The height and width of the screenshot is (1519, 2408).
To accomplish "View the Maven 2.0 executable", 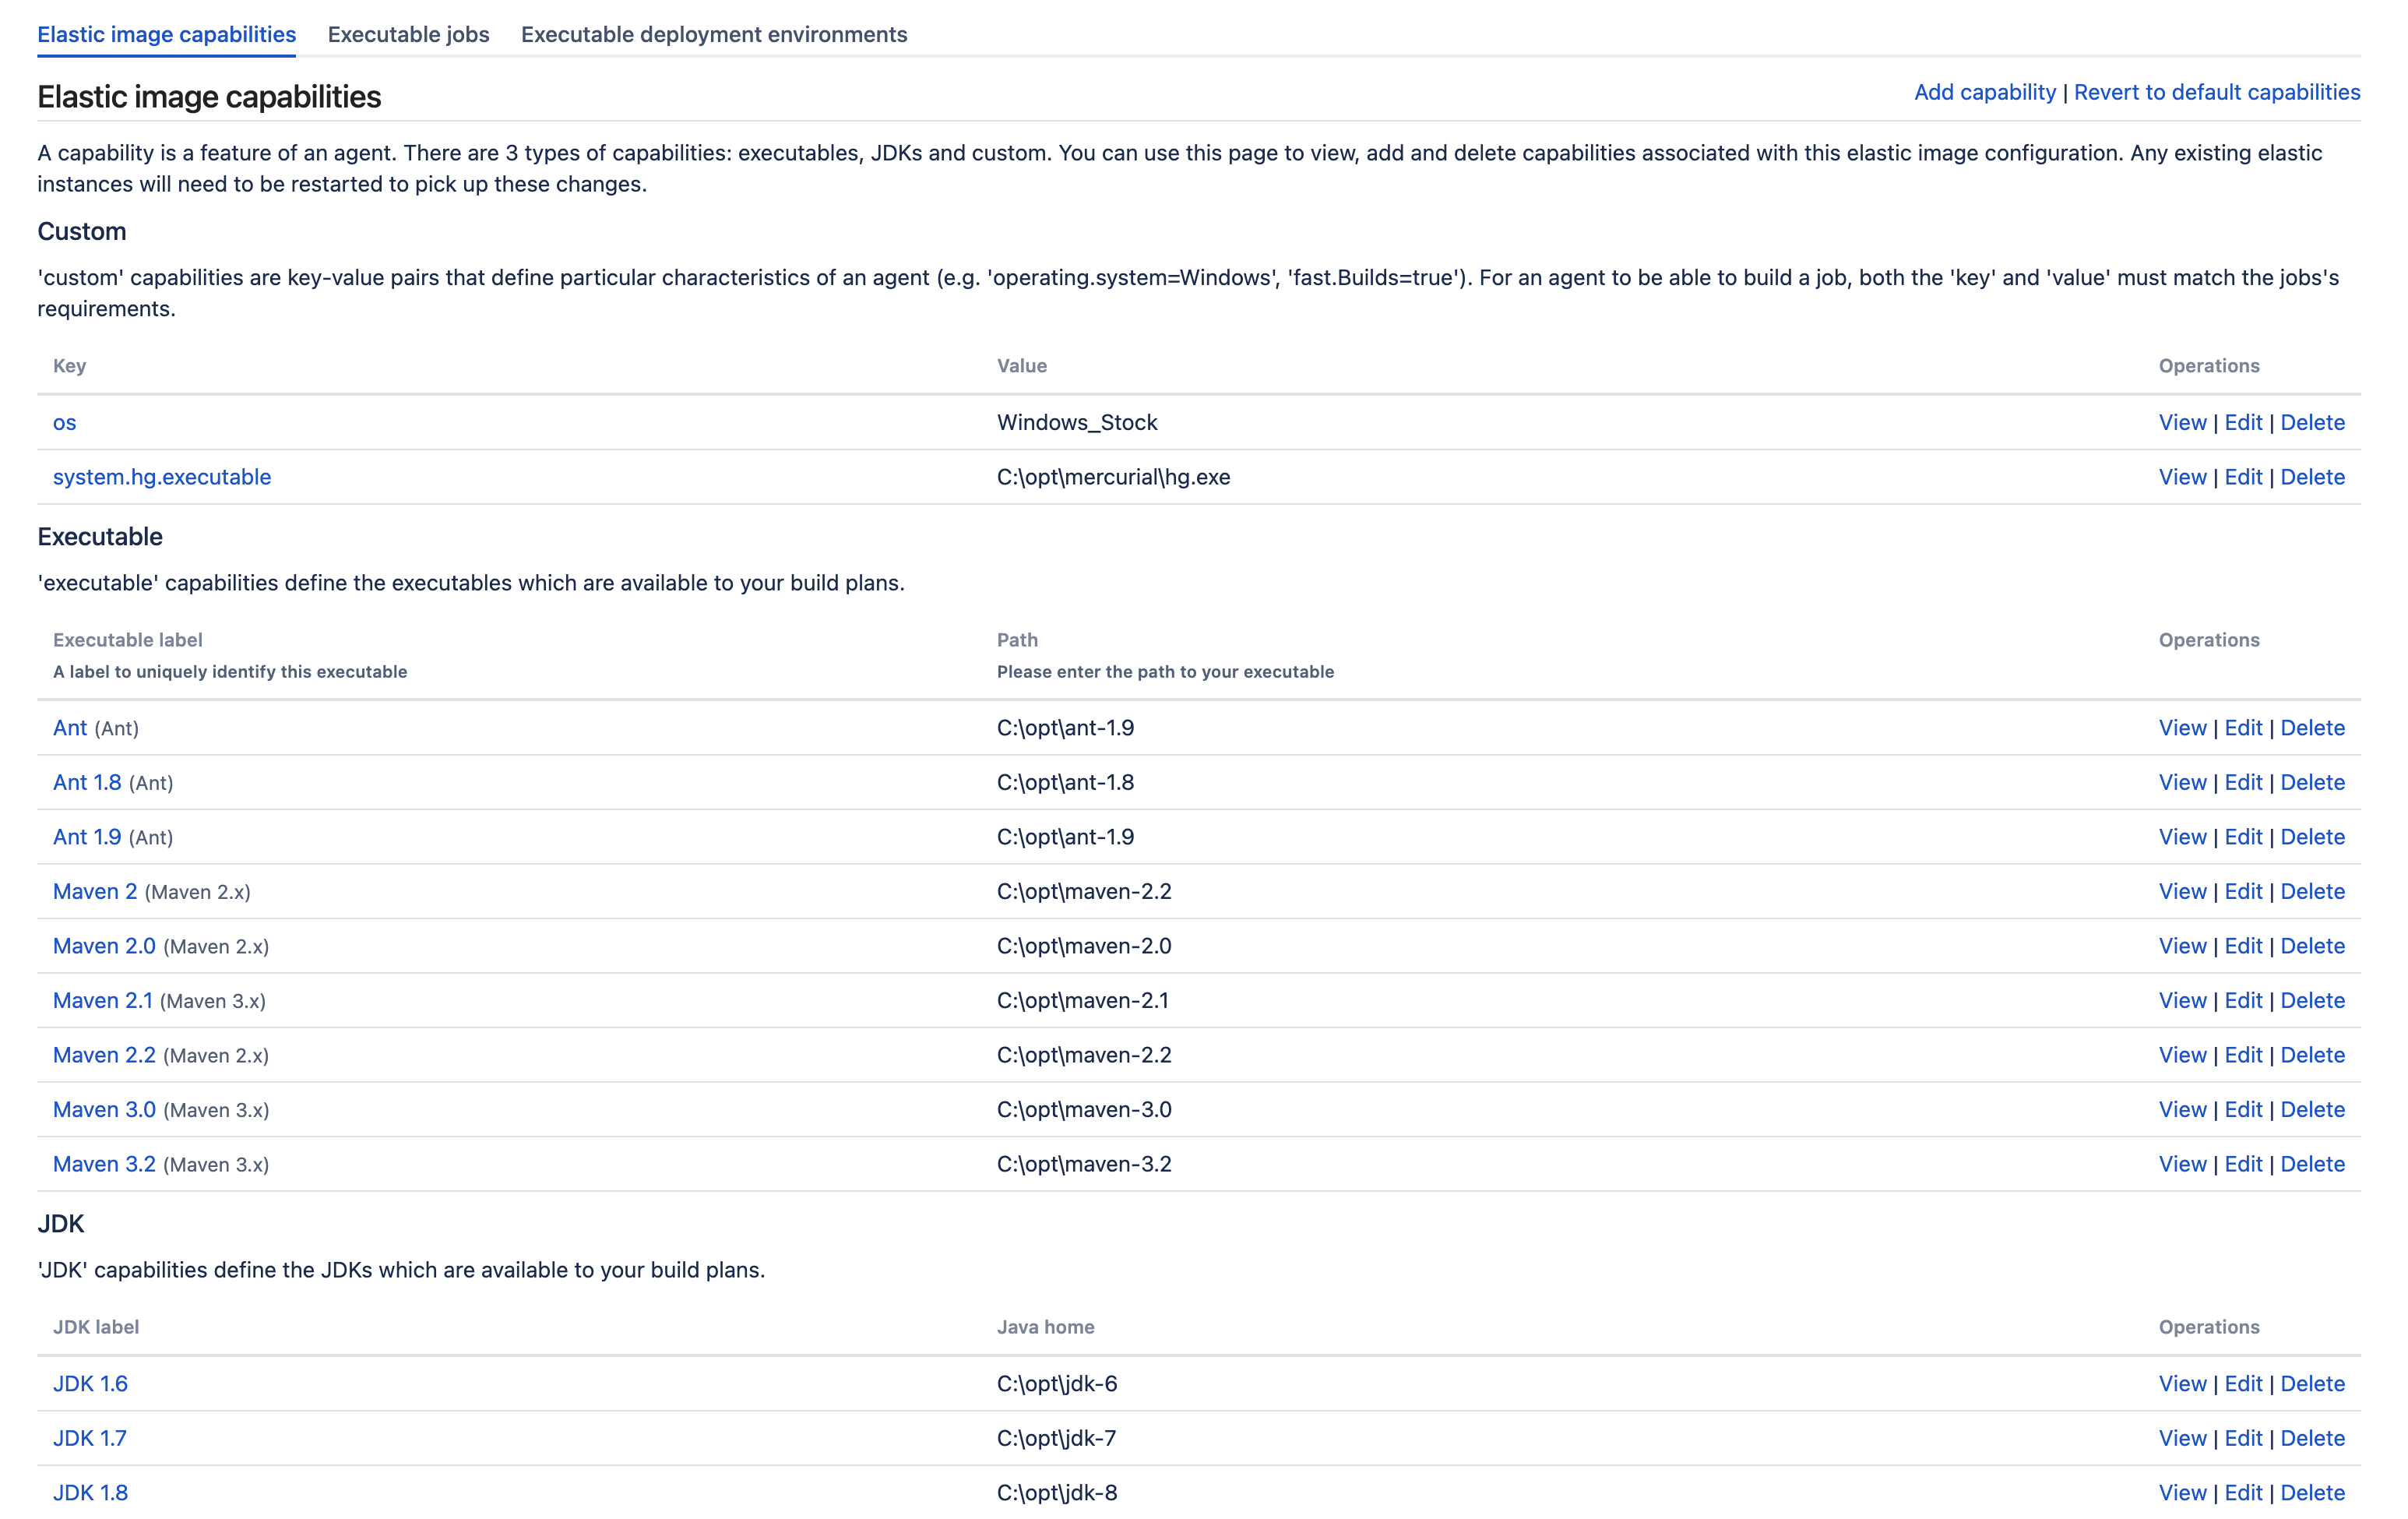I will [2182, 946].
